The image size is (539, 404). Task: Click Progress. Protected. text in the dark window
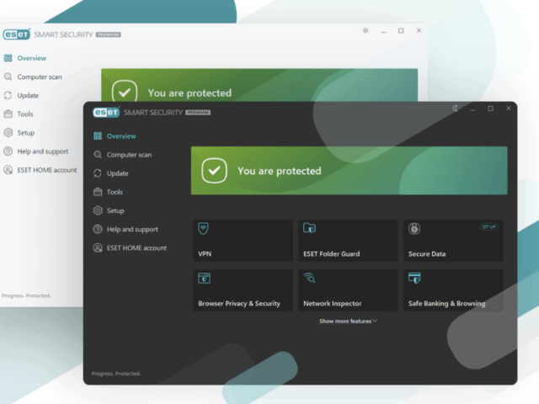(x=116, y=374)
